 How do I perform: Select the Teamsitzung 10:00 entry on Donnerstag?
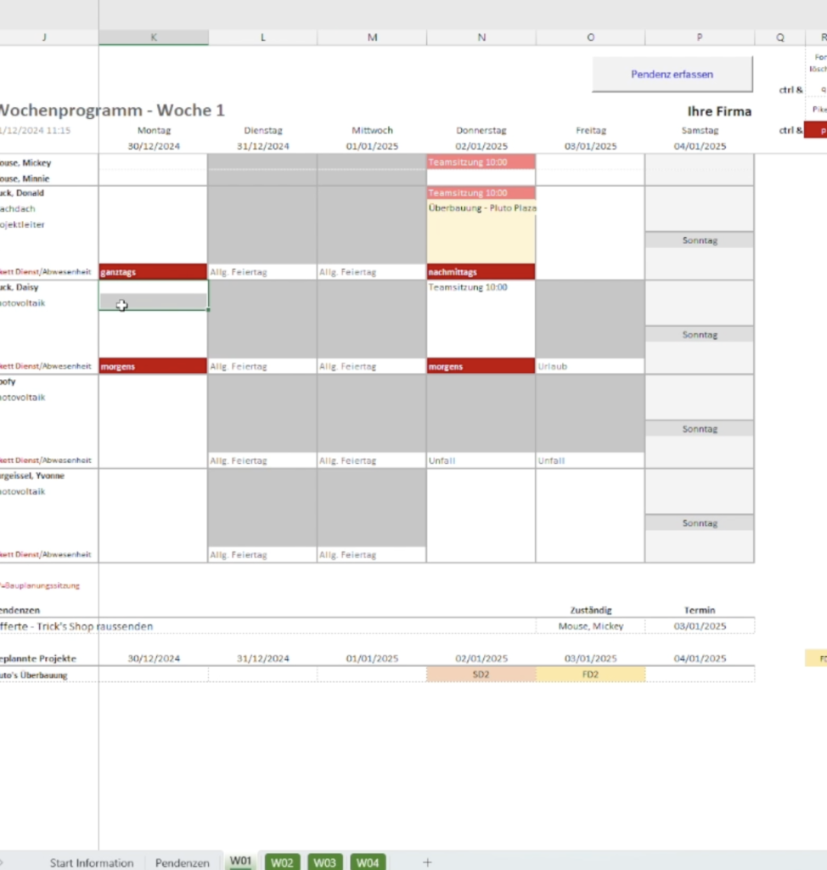pyautogui.click(x=481, y=161)
